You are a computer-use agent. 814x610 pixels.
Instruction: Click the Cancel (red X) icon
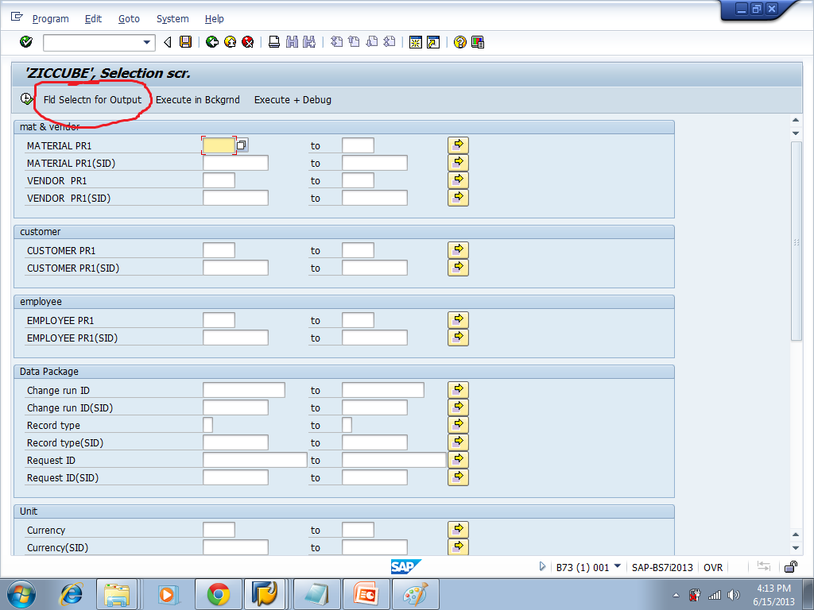pos(247,42)
